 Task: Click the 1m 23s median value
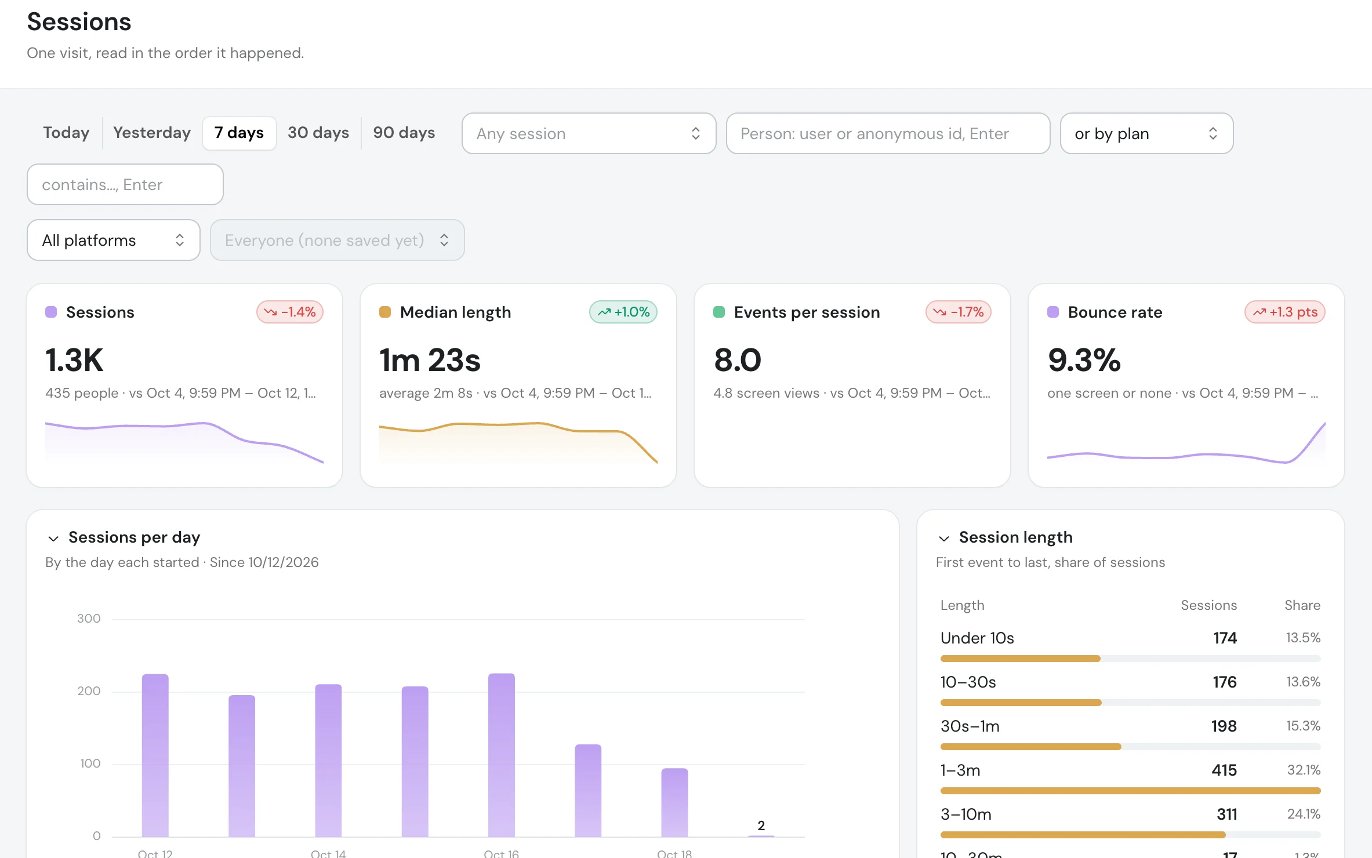click(x=430, y=360)
